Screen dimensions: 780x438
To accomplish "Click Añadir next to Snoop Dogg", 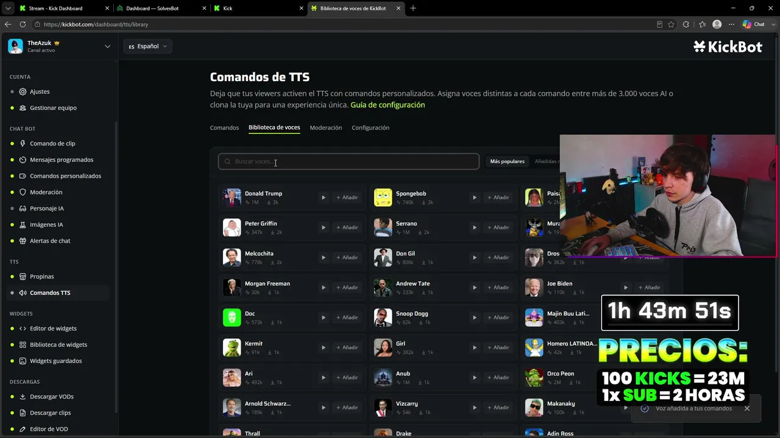I will coord(498,318).
